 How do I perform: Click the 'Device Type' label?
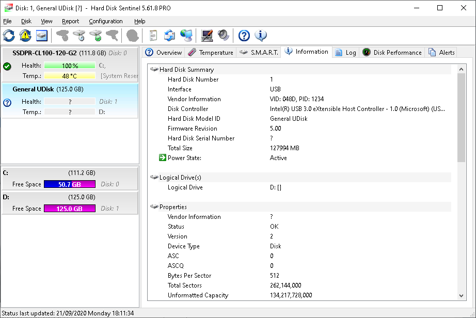point(184,246)
